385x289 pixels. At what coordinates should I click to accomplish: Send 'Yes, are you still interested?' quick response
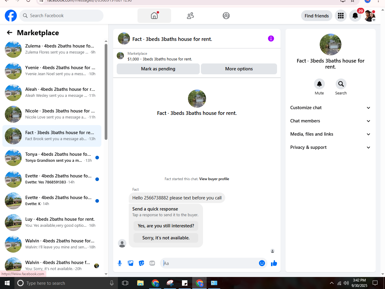[x=166, y=226]
